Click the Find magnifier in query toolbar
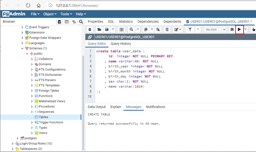 (131, 30)
